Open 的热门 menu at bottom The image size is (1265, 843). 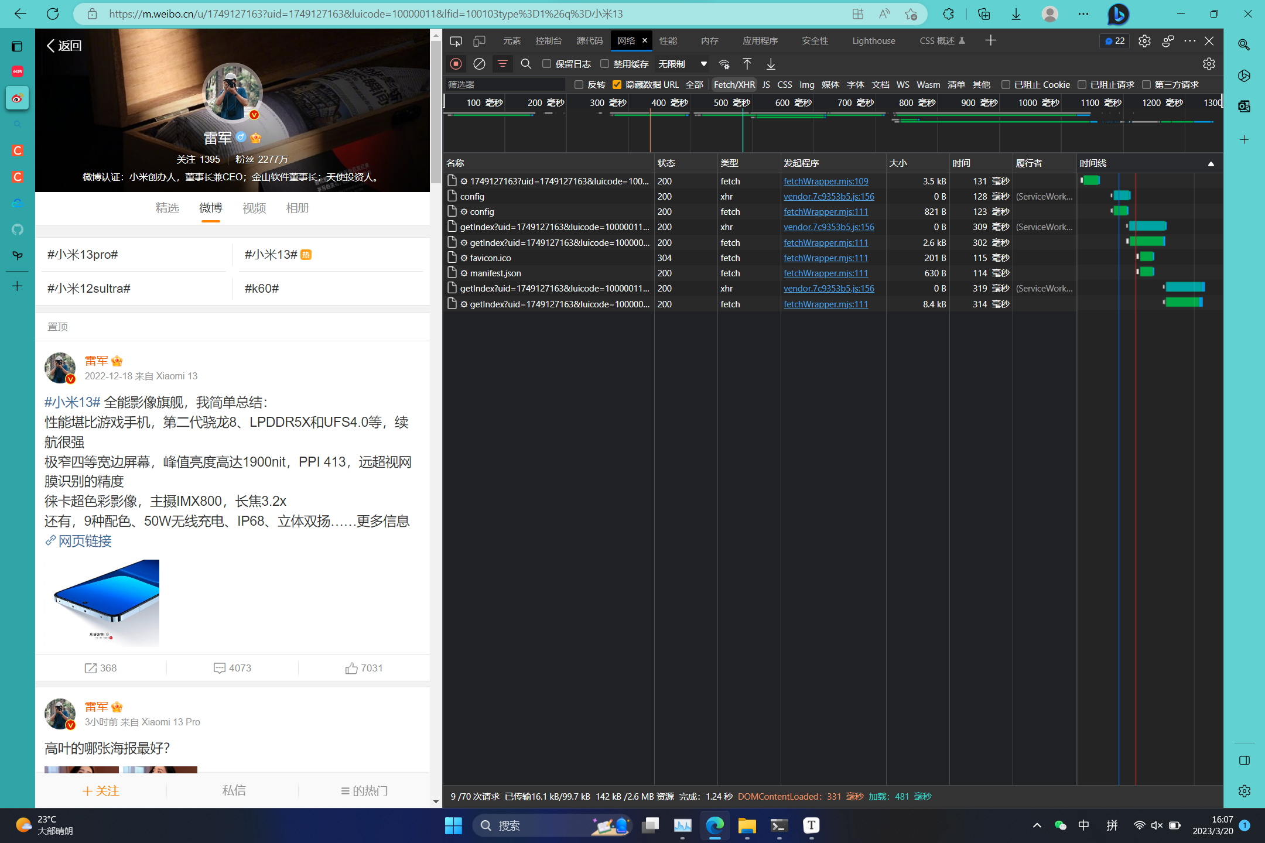point(364,791)
